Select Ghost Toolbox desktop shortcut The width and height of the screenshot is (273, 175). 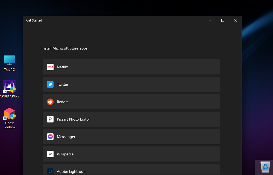(10, 118)
